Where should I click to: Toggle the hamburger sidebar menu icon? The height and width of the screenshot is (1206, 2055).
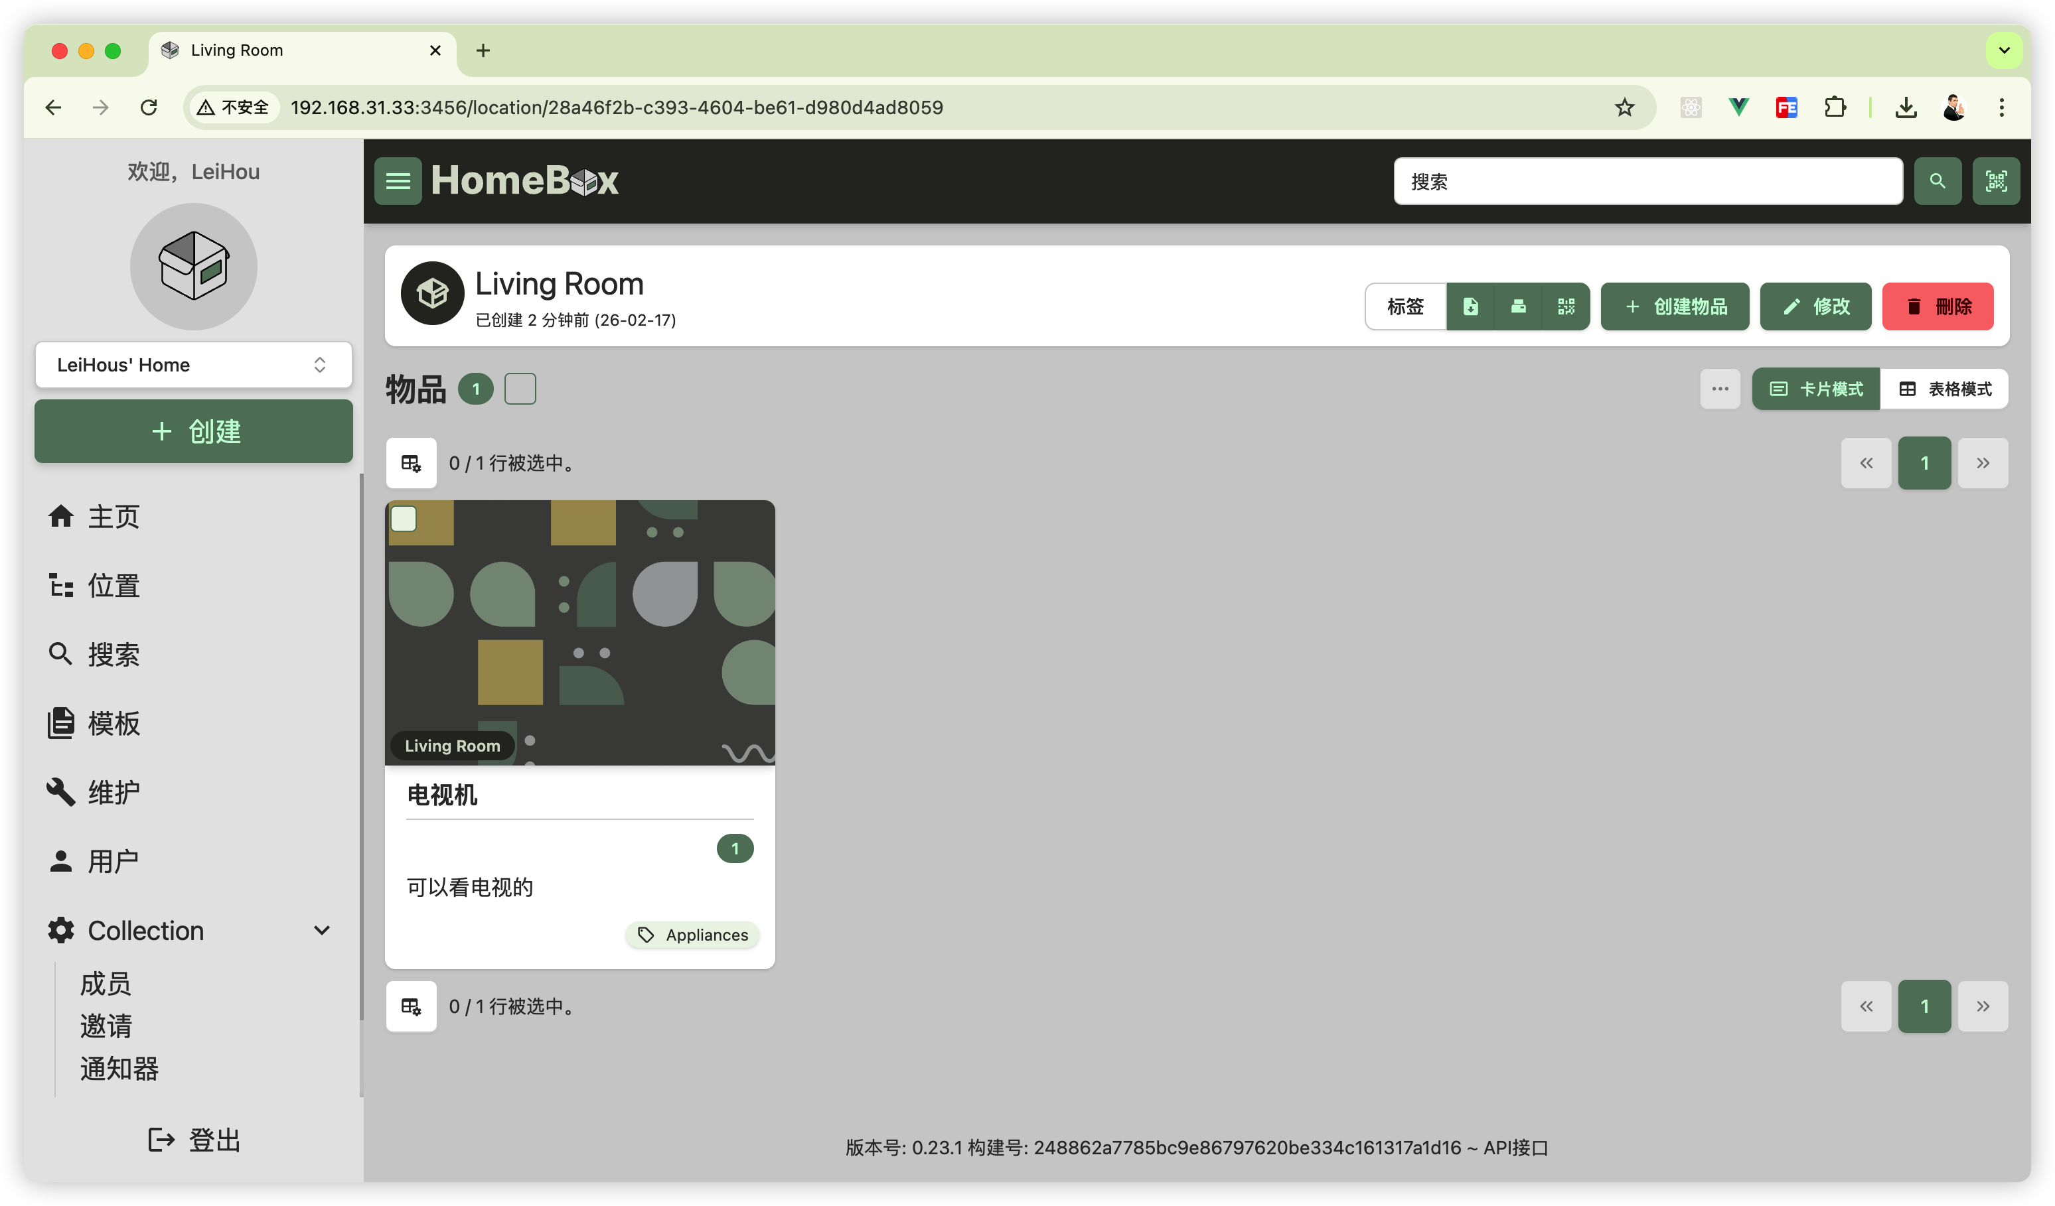tap(397, 181)
